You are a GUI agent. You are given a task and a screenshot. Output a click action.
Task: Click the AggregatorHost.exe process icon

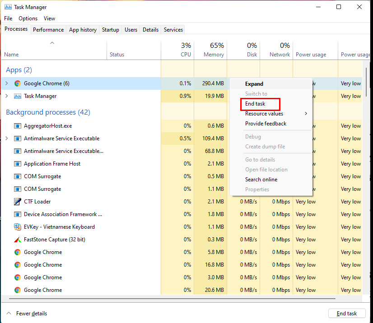point(17,126)
